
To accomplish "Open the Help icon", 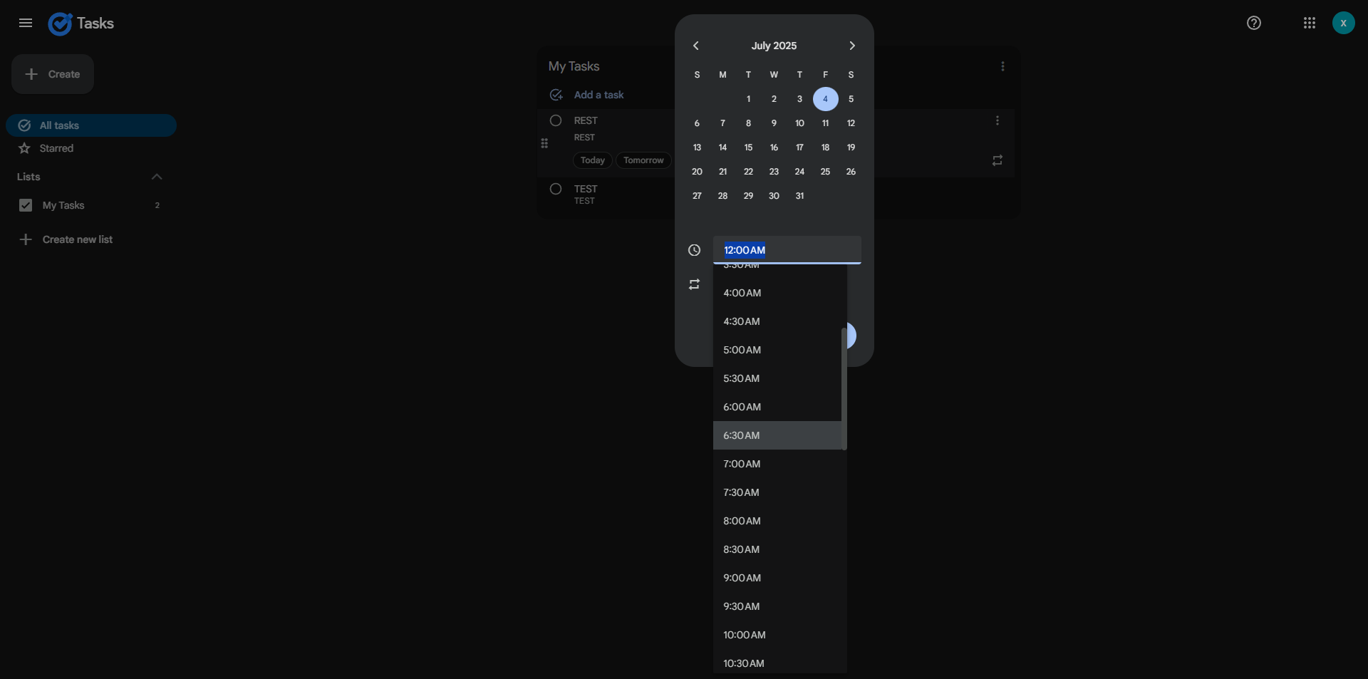I will coord(1254,23).
